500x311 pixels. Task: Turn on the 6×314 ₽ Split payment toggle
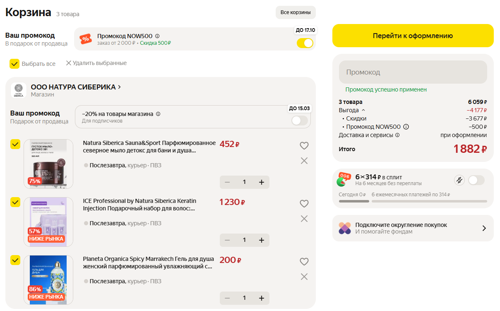tap(476, 180)
